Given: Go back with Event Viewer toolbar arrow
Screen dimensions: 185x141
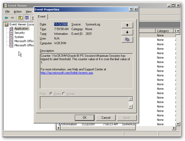Looking at the screenshot, I should pyautogui.click(x=6, y=18).
